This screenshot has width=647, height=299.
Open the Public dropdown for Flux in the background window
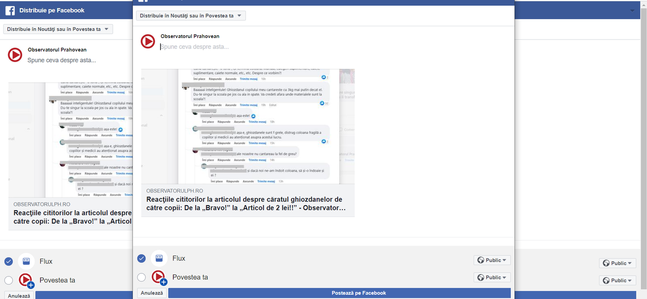tap(618, 263)
